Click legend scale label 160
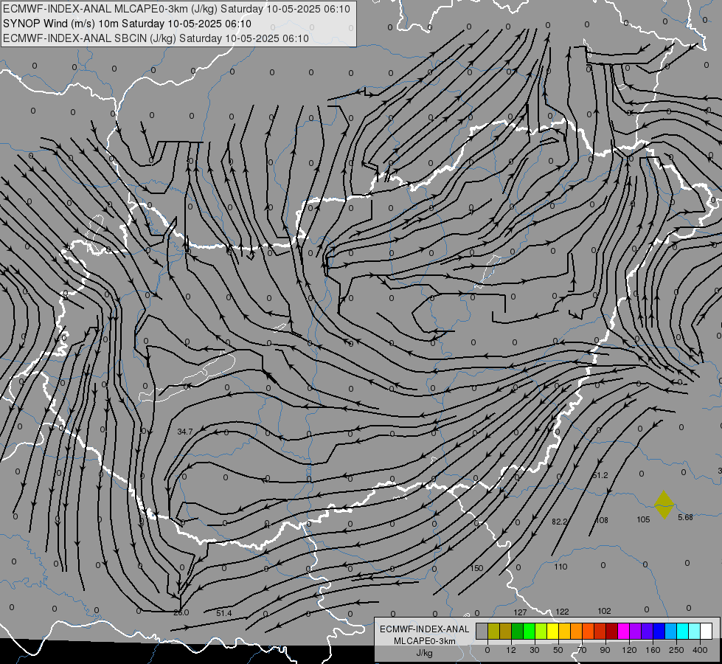 pyautogui.click(x=653, y=650)
